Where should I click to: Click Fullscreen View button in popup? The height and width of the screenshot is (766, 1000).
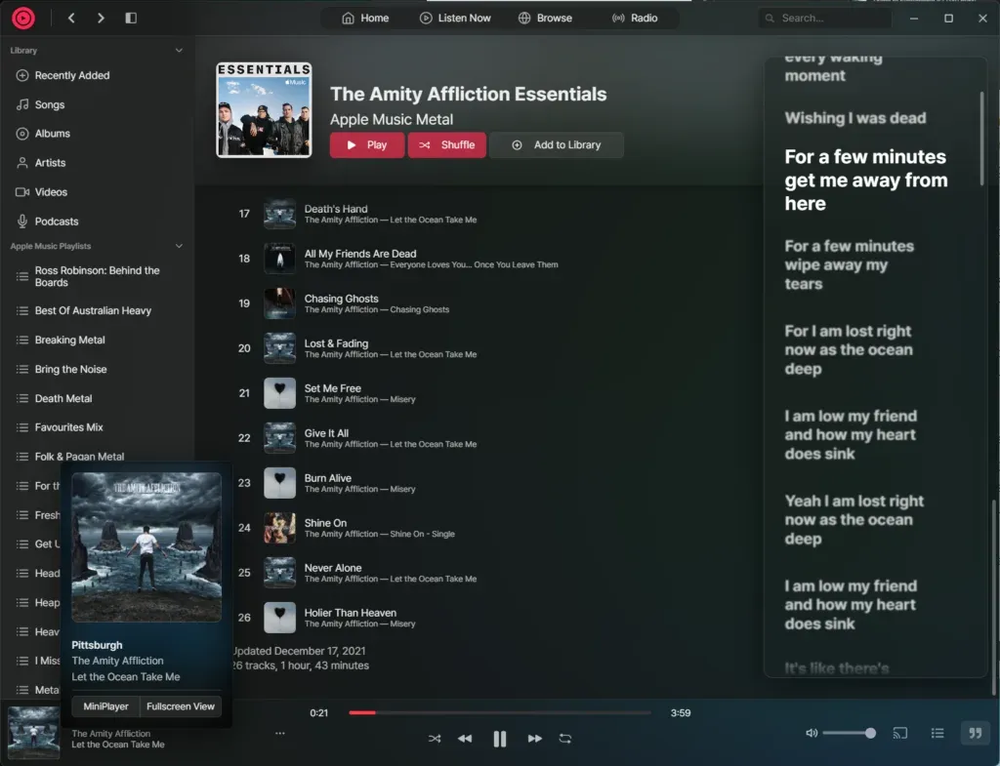point(181,706)
